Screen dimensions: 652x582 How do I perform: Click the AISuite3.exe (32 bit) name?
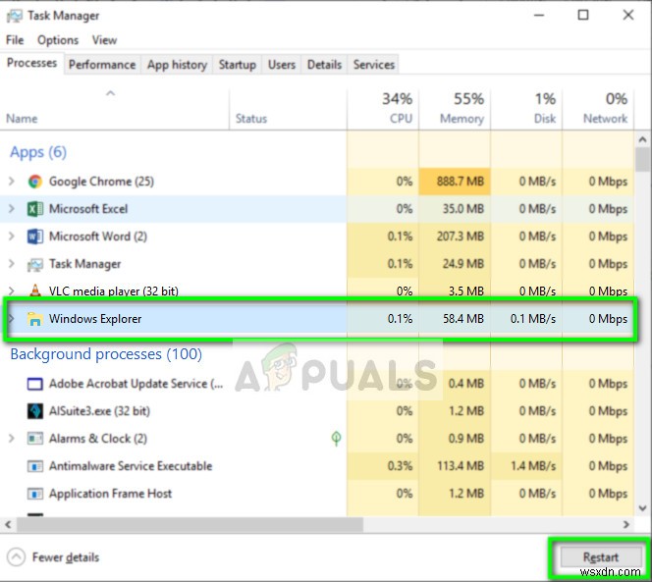[x=99, y=411]
